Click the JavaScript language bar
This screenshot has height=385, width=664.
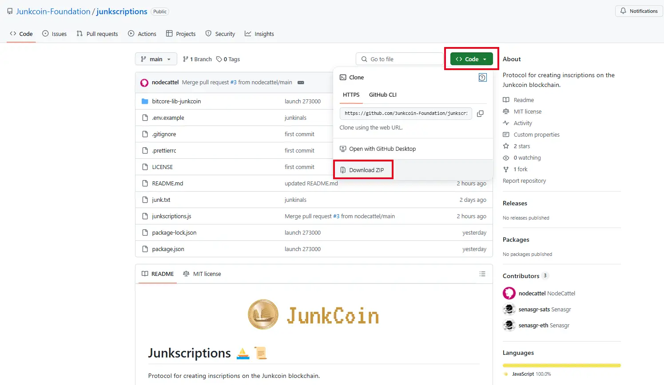coord(561,365)
